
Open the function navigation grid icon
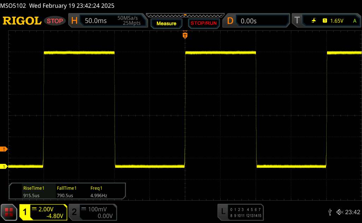[9, 212]
